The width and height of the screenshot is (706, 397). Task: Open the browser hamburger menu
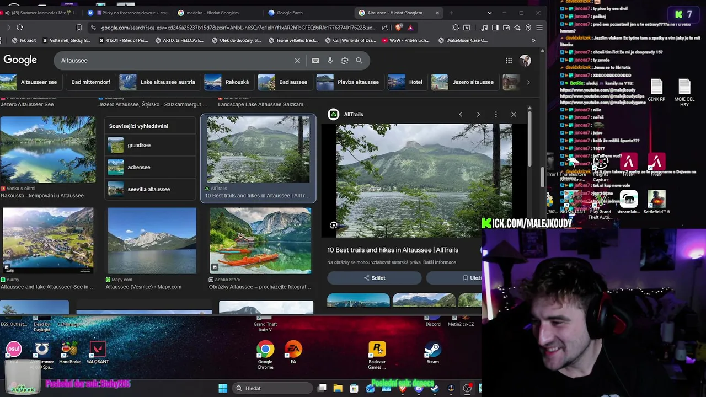pyautogui.click(x=539, y=28)
